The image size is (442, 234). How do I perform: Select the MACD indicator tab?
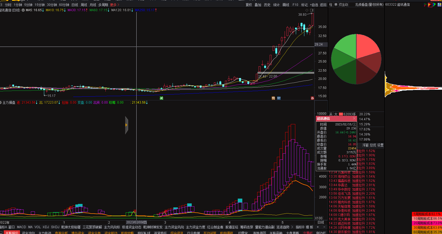pyautogui.click(x=22, y=227)
